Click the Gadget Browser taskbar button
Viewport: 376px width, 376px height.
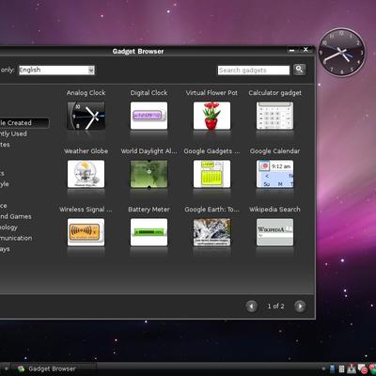54,368
